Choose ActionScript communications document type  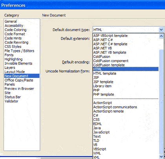[115, 107]
